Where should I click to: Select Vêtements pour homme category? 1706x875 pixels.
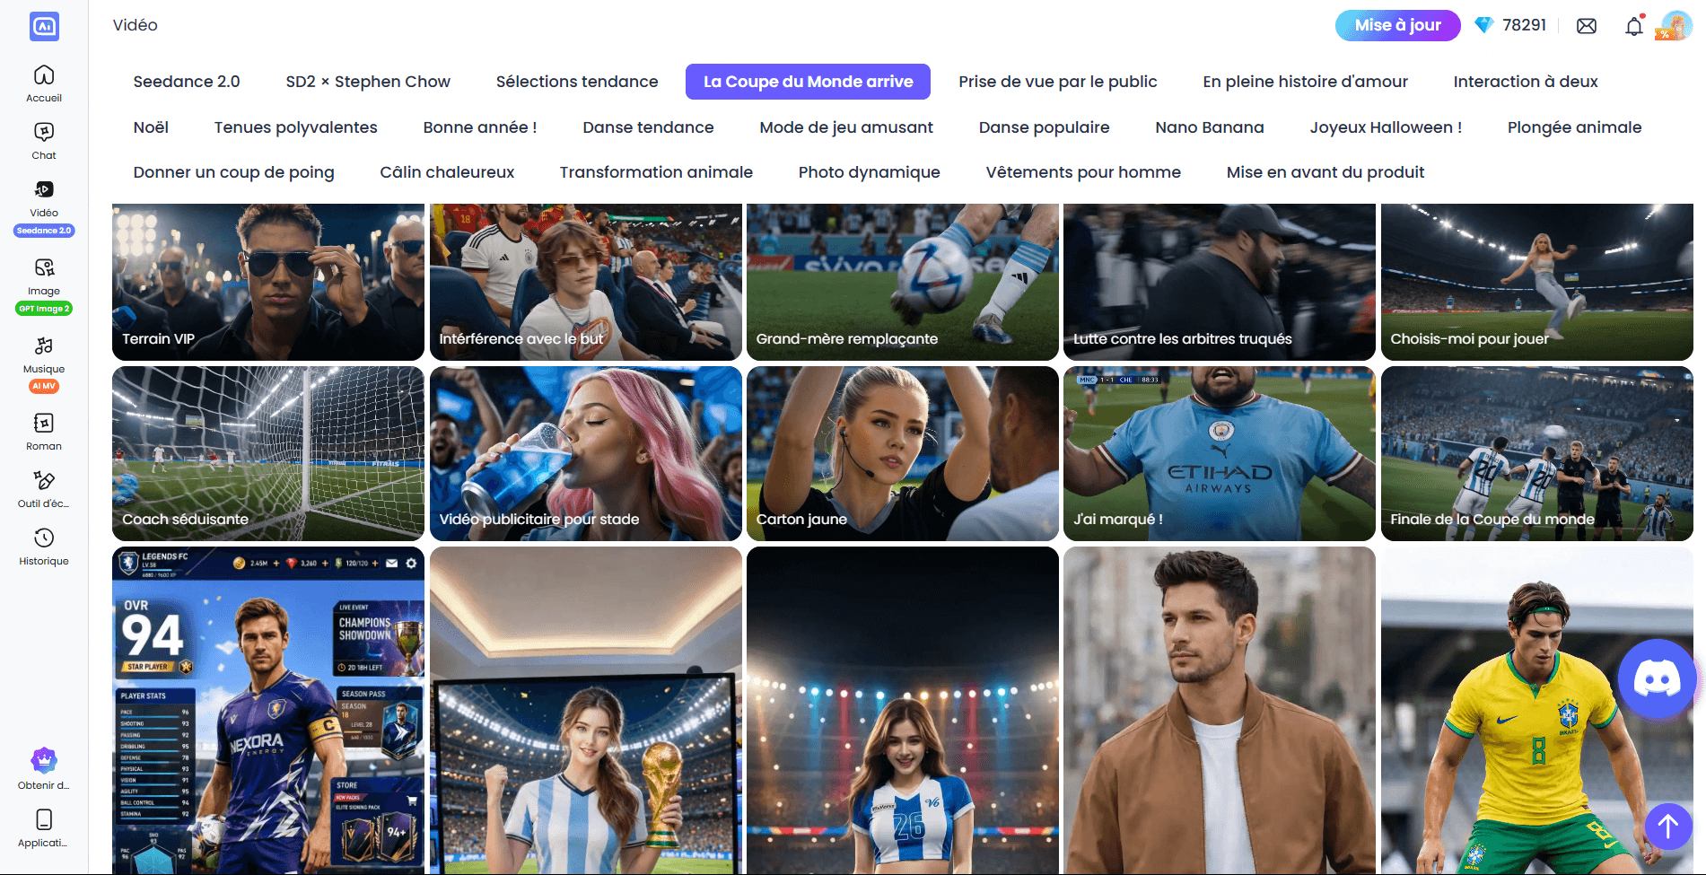[x=1083, y=172]
